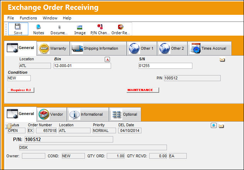Open the Functions menu
Screen dimensions: 244x170
click(x=28, y=18)
